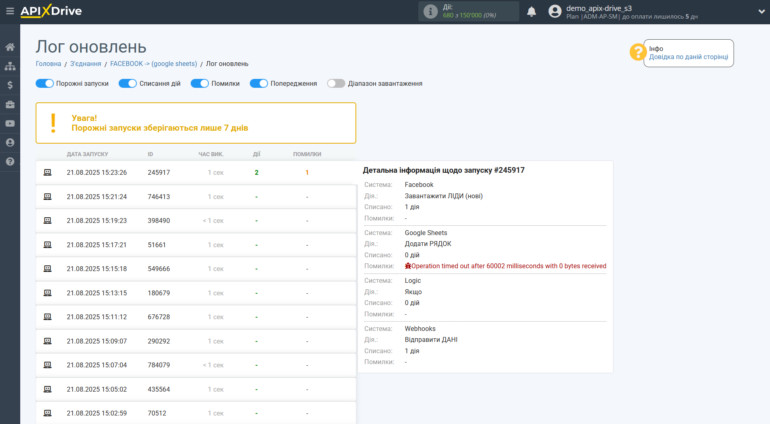Screen dimensions: 770x424
Task: Click the launch details heading #245917
Action: [x=444, y=170]
